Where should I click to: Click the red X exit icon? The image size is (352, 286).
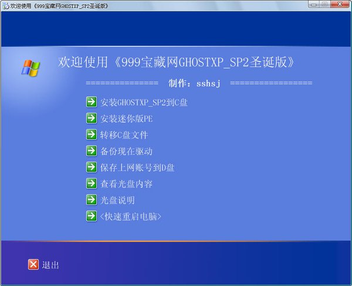tap(33, 264)
